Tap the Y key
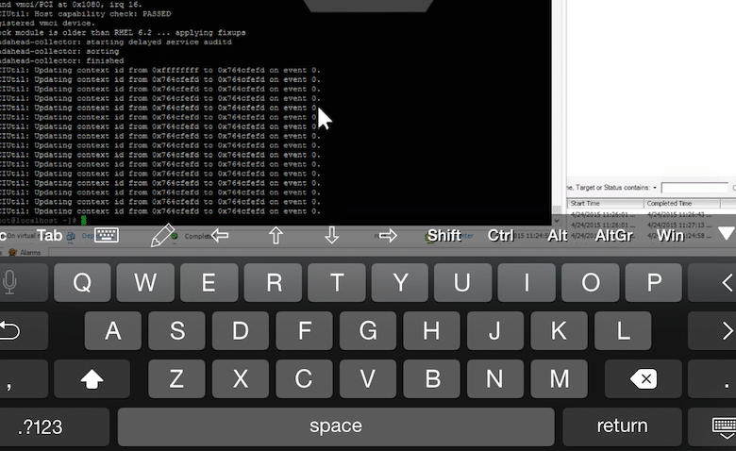This screenshot has height=451, width=736. click(x=399, y=282)
